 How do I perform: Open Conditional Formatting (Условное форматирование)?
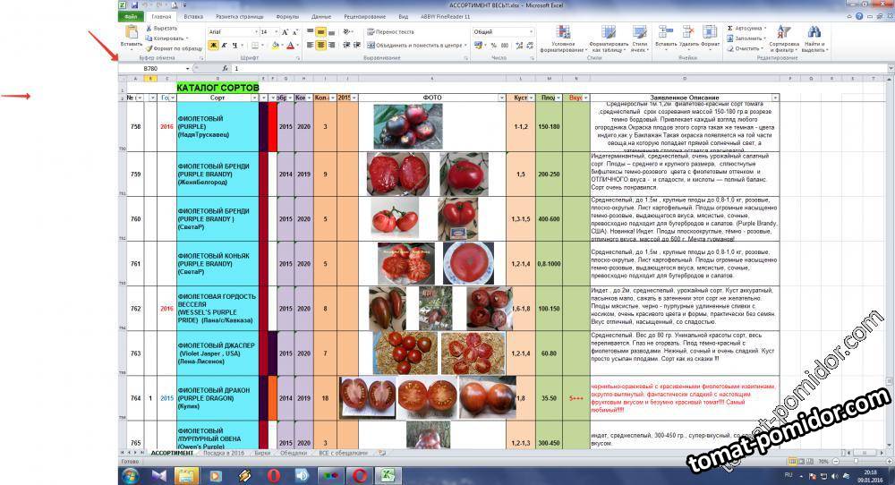pyautogui.click(x=563, y=38)
